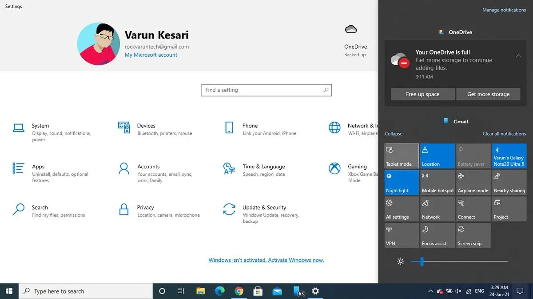Image resolution: width=533 pixels, height=299 pixels.
Task: Open Devices settings for Bluetooth and printers
Action: [x=146, y=125]
